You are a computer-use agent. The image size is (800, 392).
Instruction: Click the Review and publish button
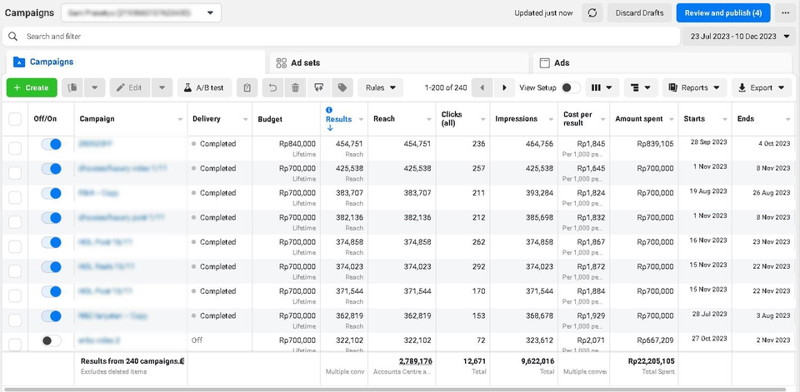pos(723,12)
